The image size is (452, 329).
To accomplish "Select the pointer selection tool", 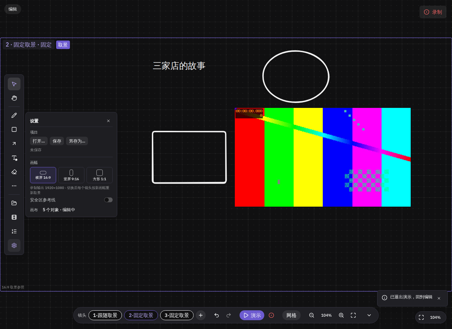I will 14,84.
